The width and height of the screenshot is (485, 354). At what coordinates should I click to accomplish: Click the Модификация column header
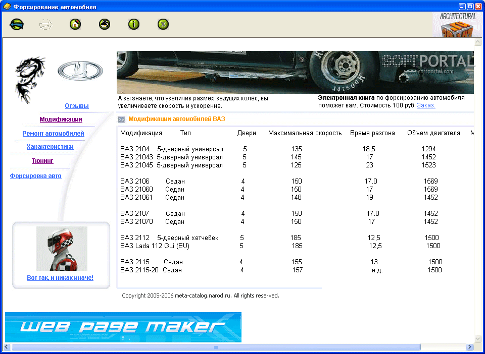click(141, 133)
